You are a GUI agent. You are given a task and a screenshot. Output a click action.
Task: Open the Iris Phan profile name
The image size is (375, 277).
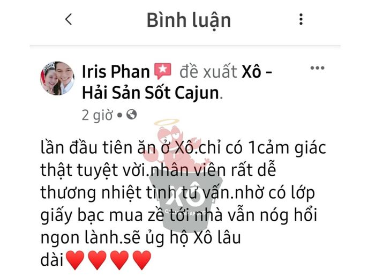point(116,71)
